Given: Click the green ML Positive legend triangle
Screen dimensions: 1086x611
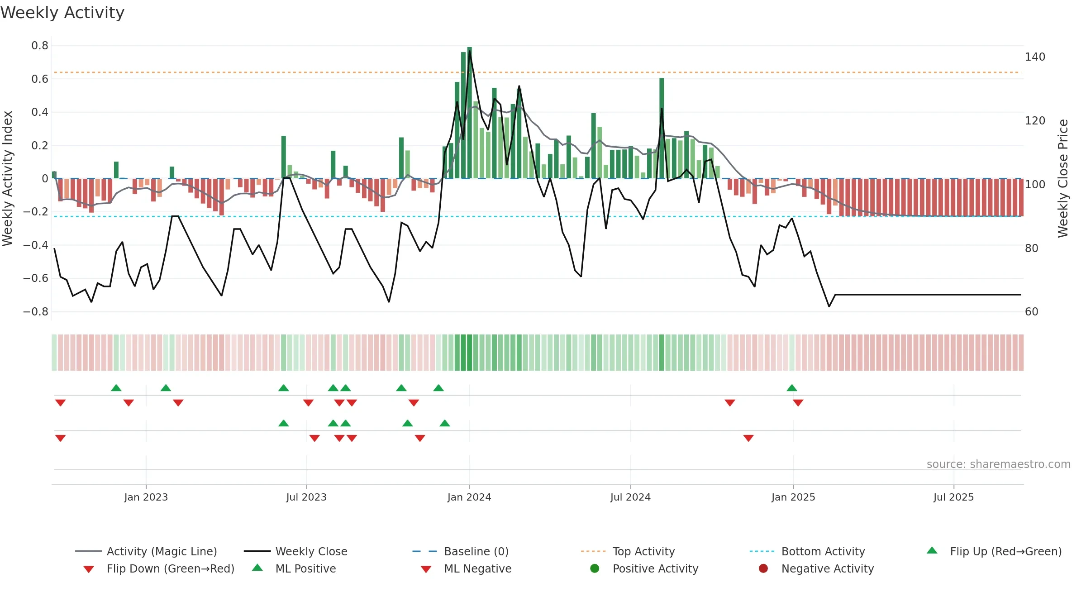Looking at the screenshot, I should point(257,568).
